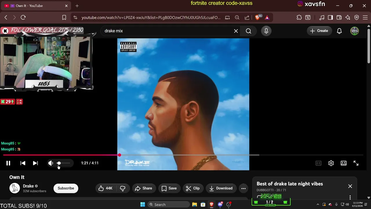Click the volume slider handle
This screenshot has width=371, height=209.
[59, 163]
